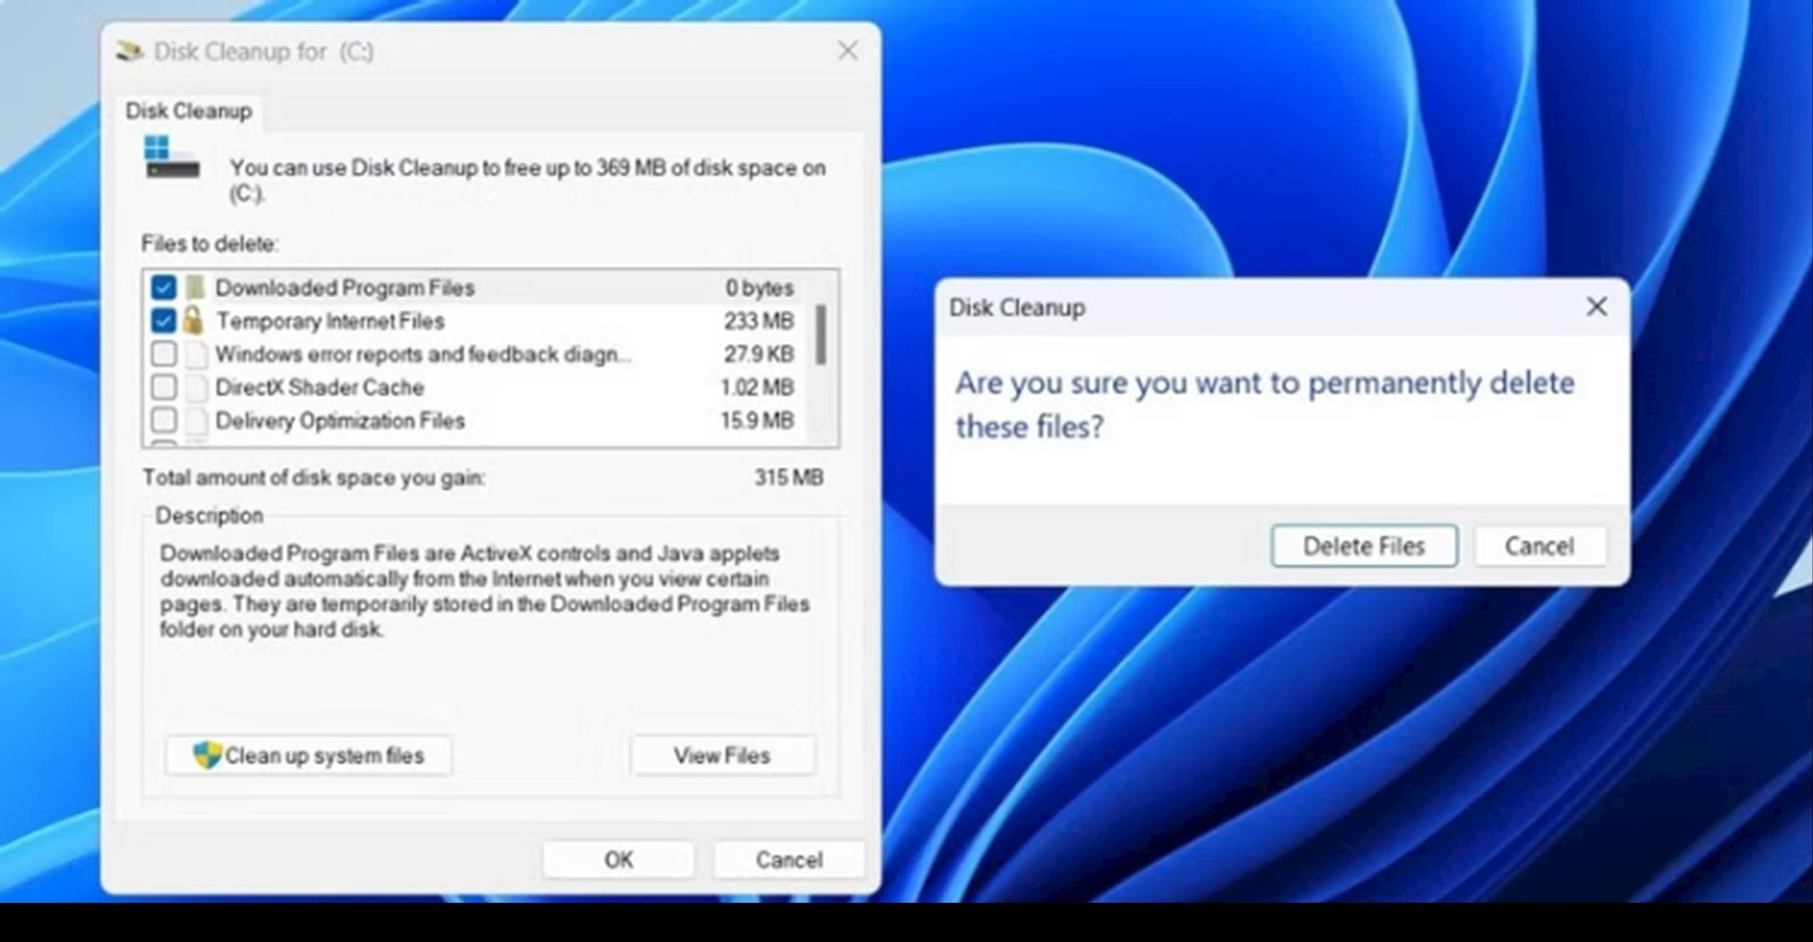
Task: Click the shield icon on Clean up system files
Action: (207, 755)
